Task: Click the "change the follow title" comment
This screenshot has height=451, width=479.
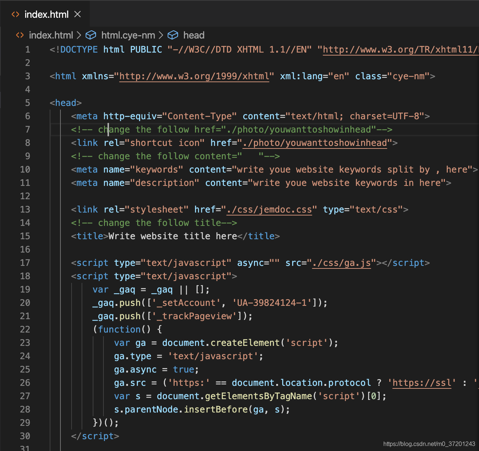Action: point(154,223)
